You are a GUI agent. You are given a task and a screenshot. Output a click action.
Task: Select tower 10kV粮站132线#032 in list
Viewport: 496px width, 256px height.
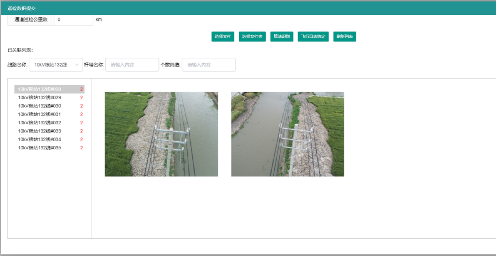(x=49, y=123)
